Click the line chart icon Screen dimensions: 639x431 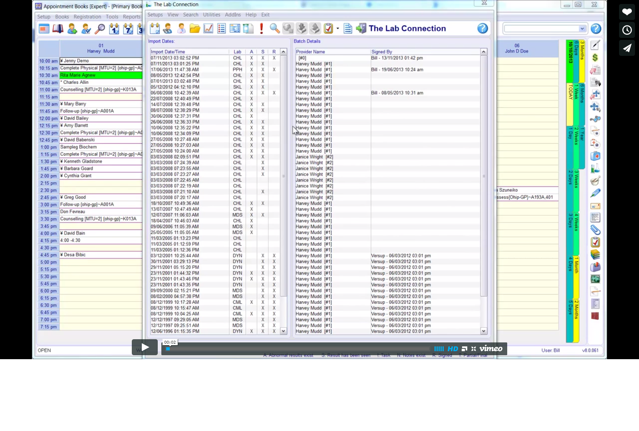pyautogui.click(x=208, y=28)
